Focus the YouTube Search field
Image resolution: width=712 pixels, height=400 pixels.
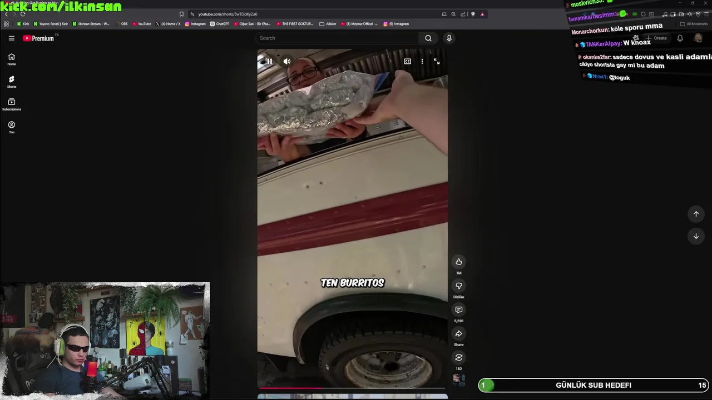click(337, 38)
